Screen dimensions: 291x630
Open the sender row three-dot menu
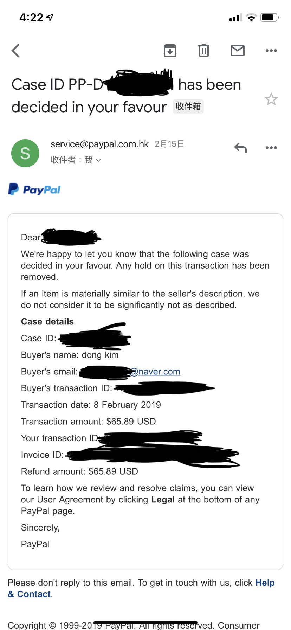click(271, 148)
